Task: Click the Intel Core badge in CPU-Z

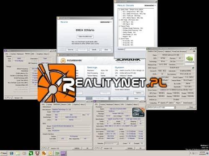Action: pos(138,112)
